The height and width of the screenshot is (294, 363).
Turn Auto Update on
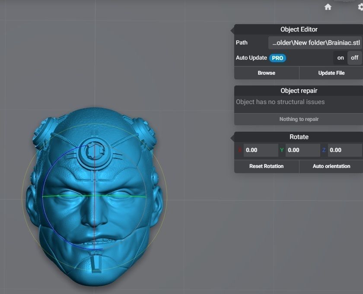click(341, 58)
